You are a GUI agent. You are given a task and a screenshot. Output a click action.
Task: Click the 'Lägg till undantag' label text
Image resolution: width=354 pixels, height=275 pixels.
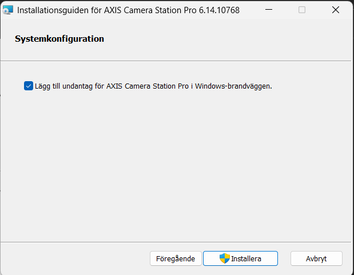[x=153, y=86]
